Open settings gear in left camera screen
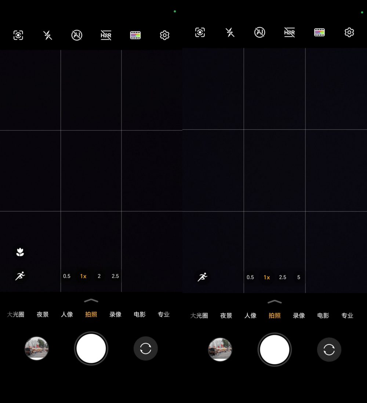The height and width of the screenshot is (403, 367). [x=164, y=35]
